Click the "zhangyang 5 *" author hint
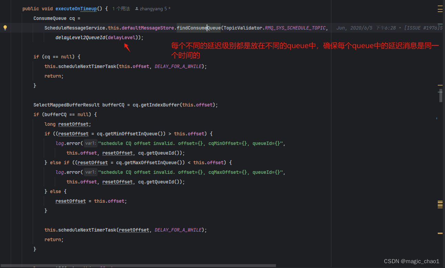Image resolution: width=445 pixels, height=268 pixels. tap(153, 9)
